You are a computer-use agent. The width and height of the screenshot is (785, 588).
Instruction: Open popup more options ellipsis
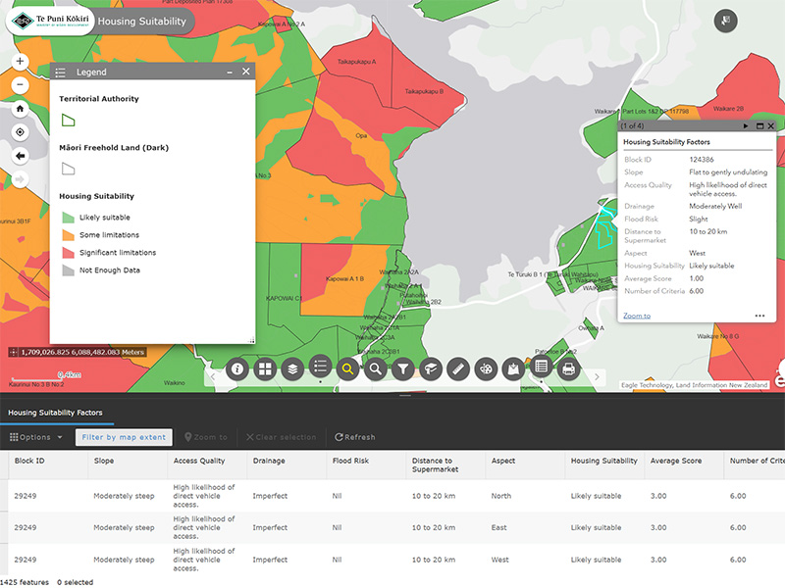pyautogui.click(x=759, y=316)
